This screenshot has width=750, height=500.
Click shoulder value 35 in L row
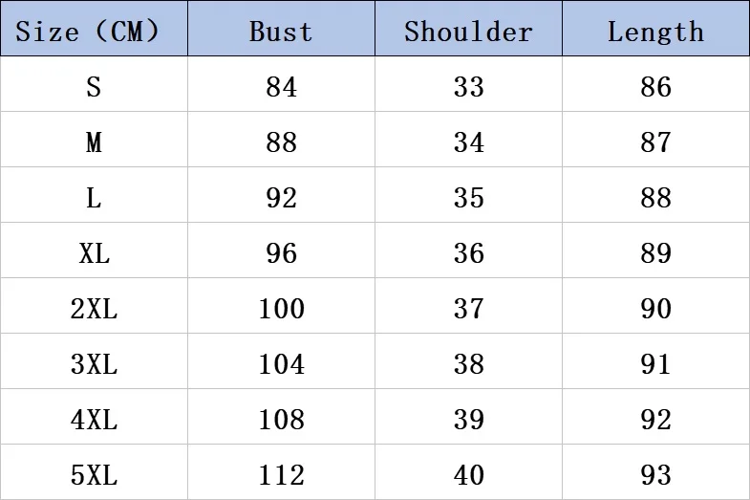click(x=469, y=198)
